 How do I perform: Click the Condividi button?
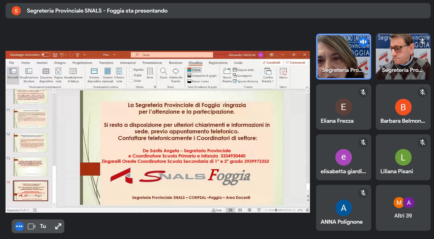272,62
